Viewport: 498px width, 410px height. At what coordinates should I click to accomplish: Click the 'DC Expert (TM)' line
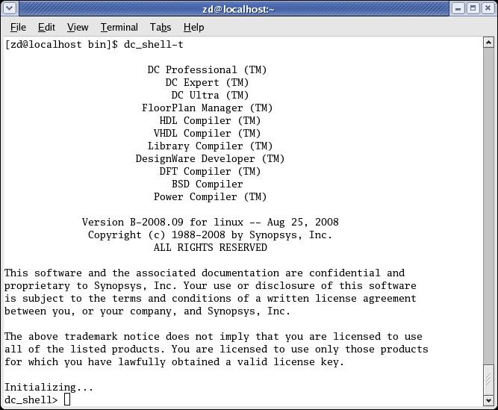click(x=207, y=83)
